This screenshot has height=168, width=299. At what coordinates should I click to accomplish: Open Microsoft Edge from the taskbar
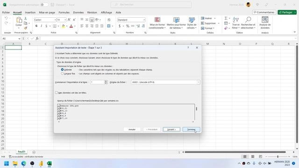[x=24, y=163]
